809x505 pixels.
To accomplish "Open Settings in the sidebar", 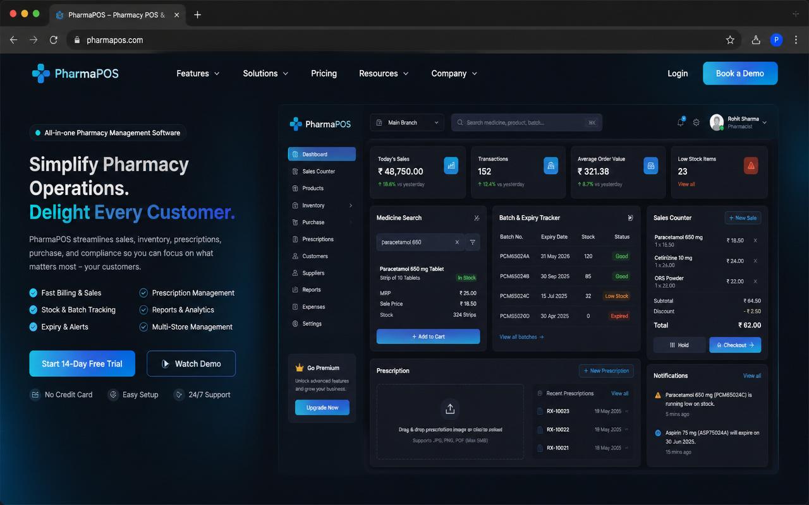I will tap(322, 324).
